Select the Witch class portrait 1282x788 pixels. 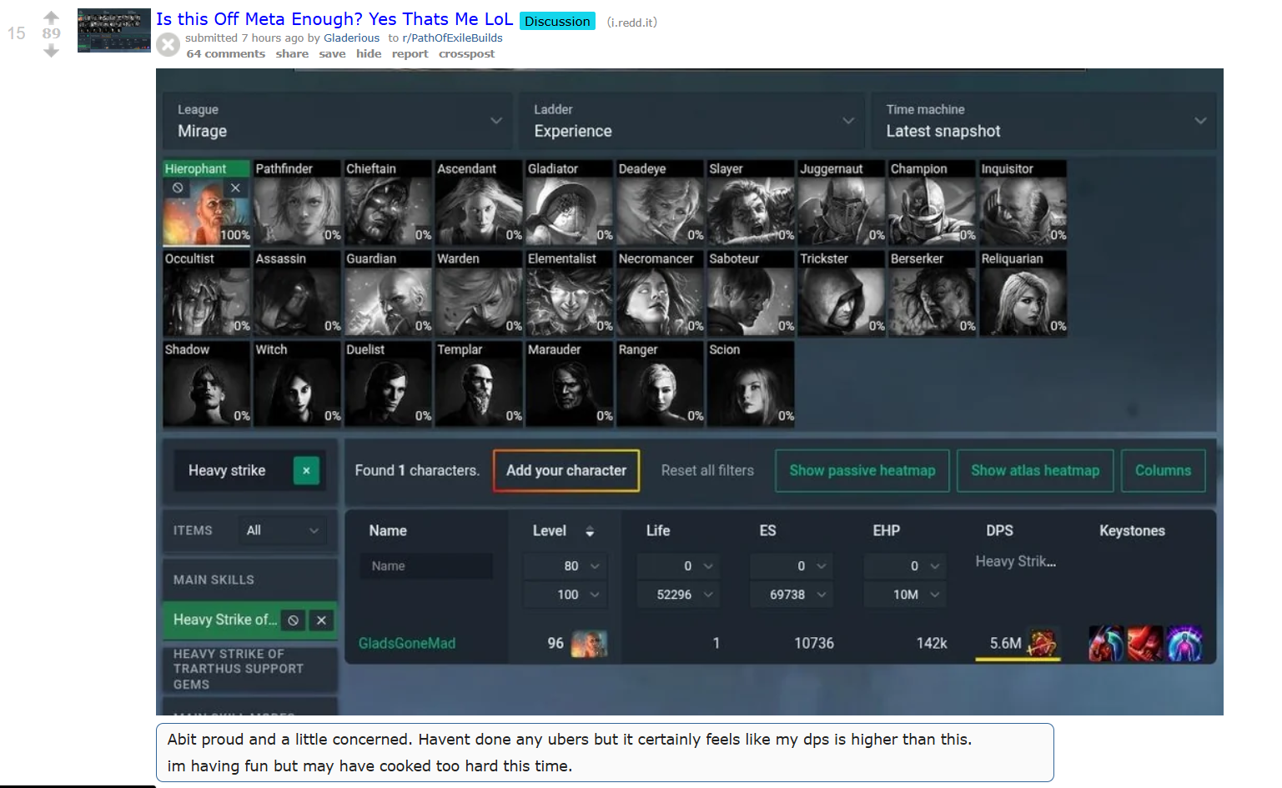[x=297, y=384]
